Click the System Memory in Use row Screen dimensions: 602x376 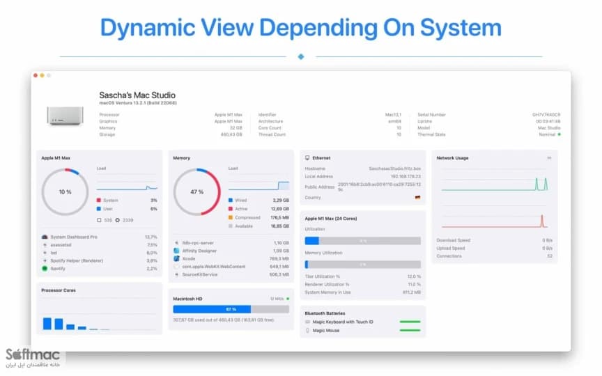[363, 292]
